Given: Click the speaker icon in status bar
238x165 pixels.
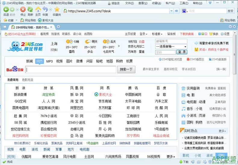Looking at the screenshot, I should pos(193,162).
